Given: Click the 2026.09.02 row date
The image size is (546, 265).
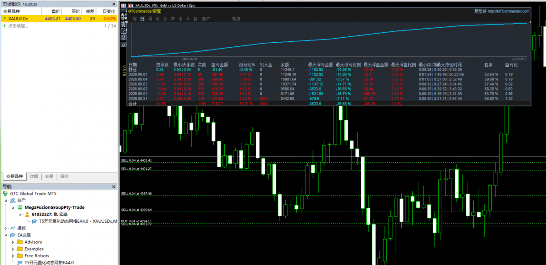Looking at the screenshot, I should pyautogui.click(x=137, y=89).
